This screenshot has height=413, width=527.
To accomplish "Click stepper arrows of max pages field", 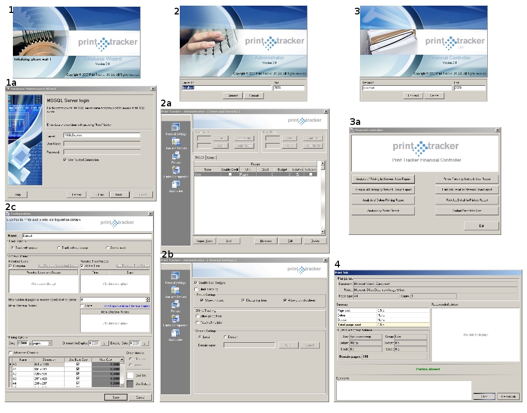I will click(x=148, y=299).
